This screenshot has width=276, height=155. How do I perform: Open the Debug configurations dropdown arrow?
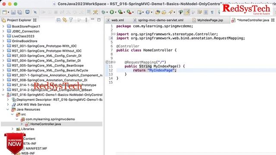click(x=107, y=12)
